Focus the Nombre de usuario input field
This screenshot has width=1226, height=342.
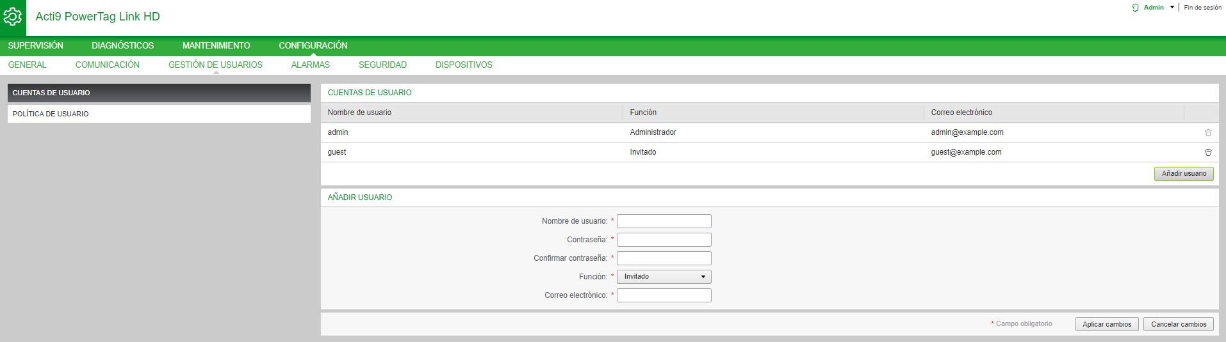point(664,221)
